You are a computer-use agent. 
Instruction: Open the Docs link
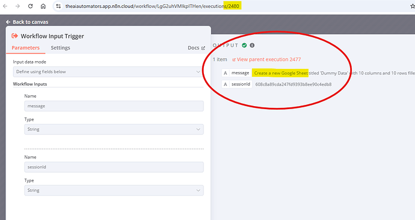click(196, 48)
